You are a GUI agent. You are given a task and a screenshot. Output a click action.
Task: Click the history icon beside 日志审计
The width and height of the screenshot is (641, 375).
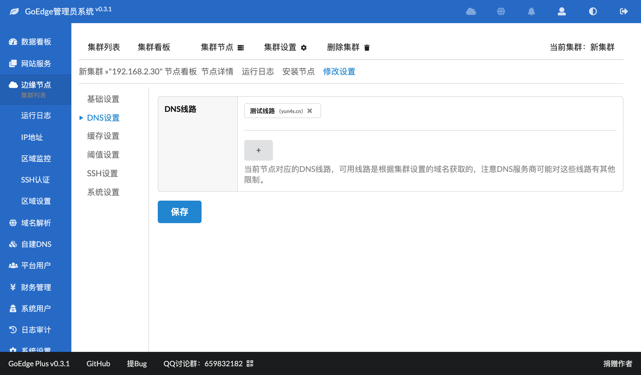click(13, 330)
